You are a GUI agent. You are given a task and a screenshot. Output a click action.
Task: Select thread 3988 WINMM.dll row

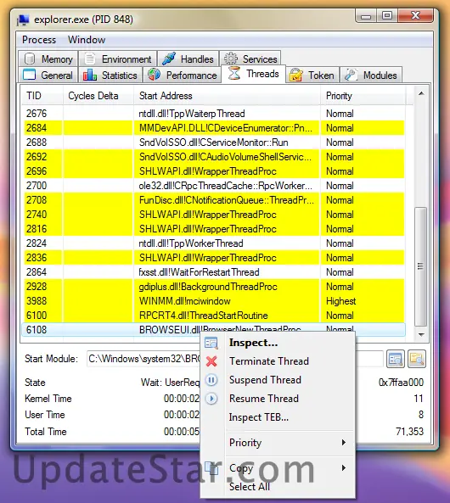[213, 301]
